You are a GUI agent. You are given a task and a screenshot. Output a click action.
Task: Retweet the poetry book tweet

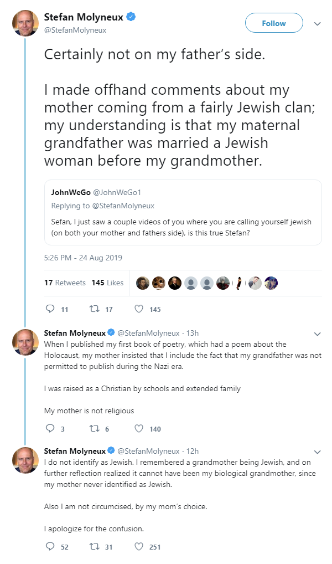coord(94,428)
